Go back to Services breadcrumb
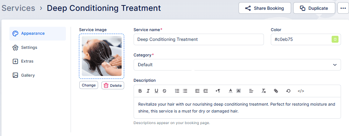This screenshot has height=136, width=349. tap(18, 8)
